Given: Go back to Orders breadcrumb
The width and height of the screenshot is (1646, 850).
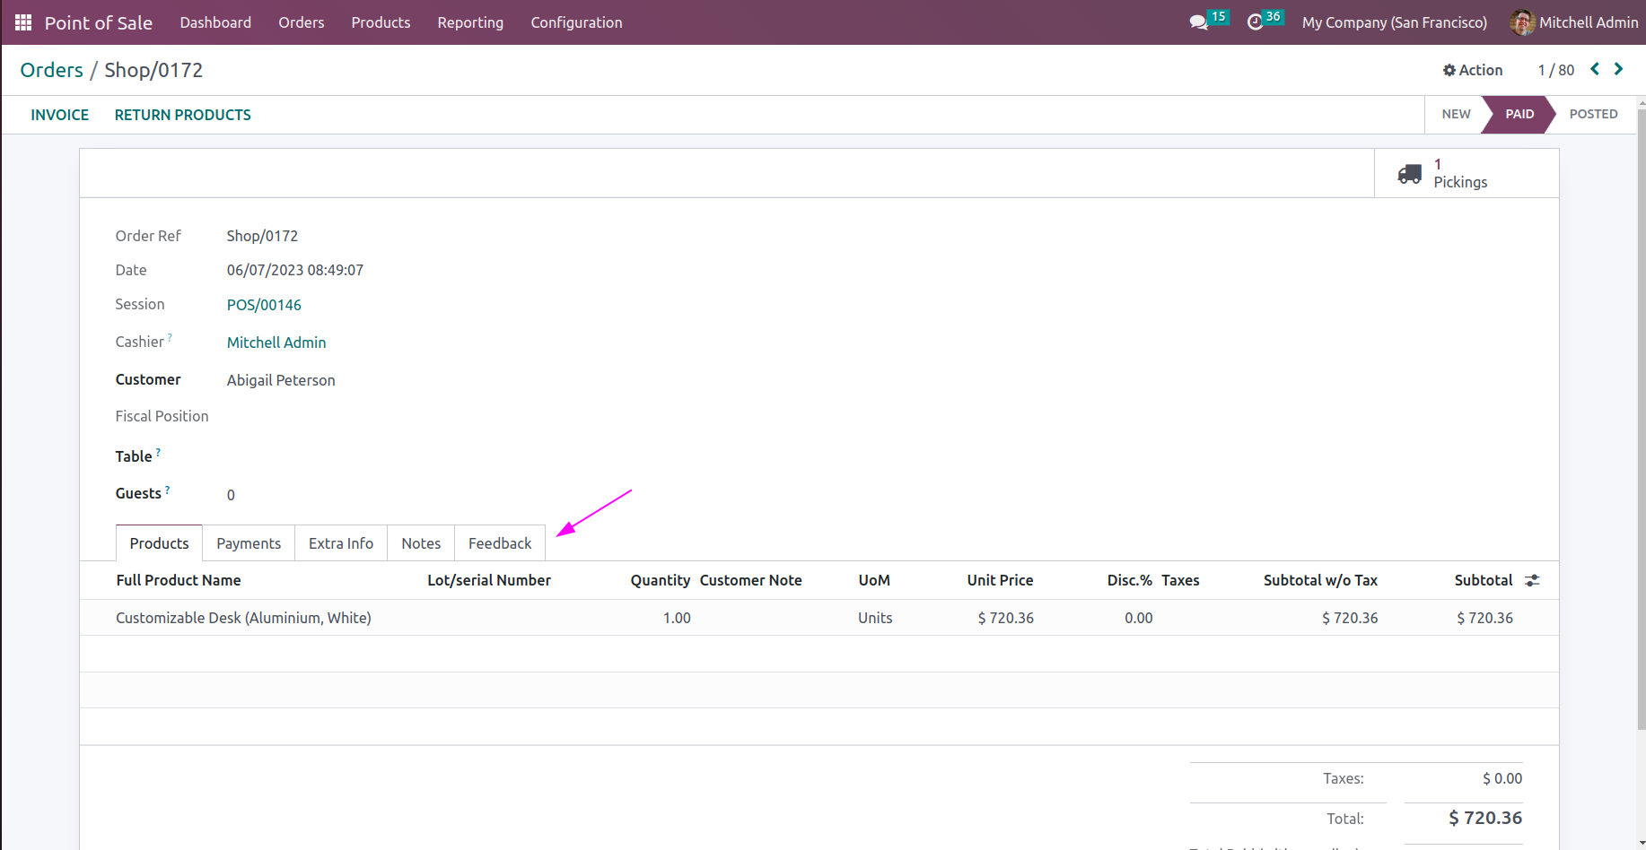Looking at the screenshot, I should point(51,70).
